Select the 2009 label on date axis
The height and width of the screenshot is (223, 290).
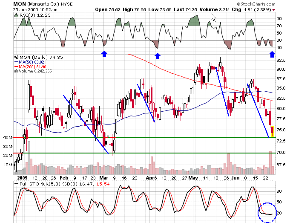(x=23, y=177)
